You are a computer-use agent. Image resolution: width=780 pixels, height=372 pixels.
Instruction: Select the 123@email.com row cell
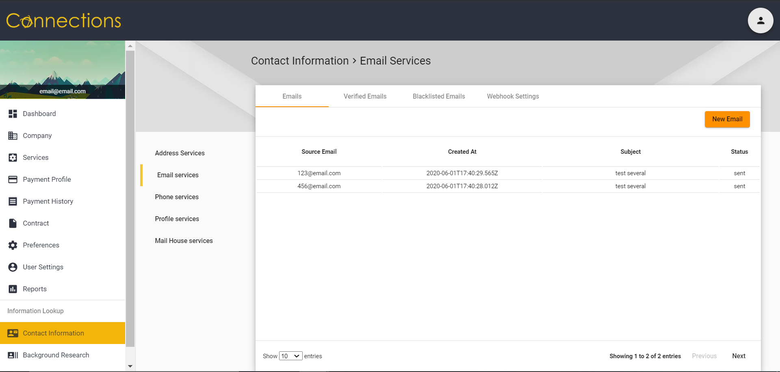319,173
